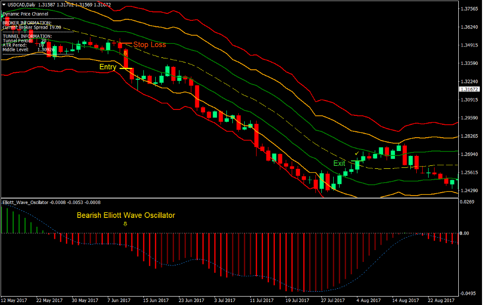Viewport: 483px width, 305px height.
Task: Click the Dynamic Price Channel indicator label
Action: point(25,14)
